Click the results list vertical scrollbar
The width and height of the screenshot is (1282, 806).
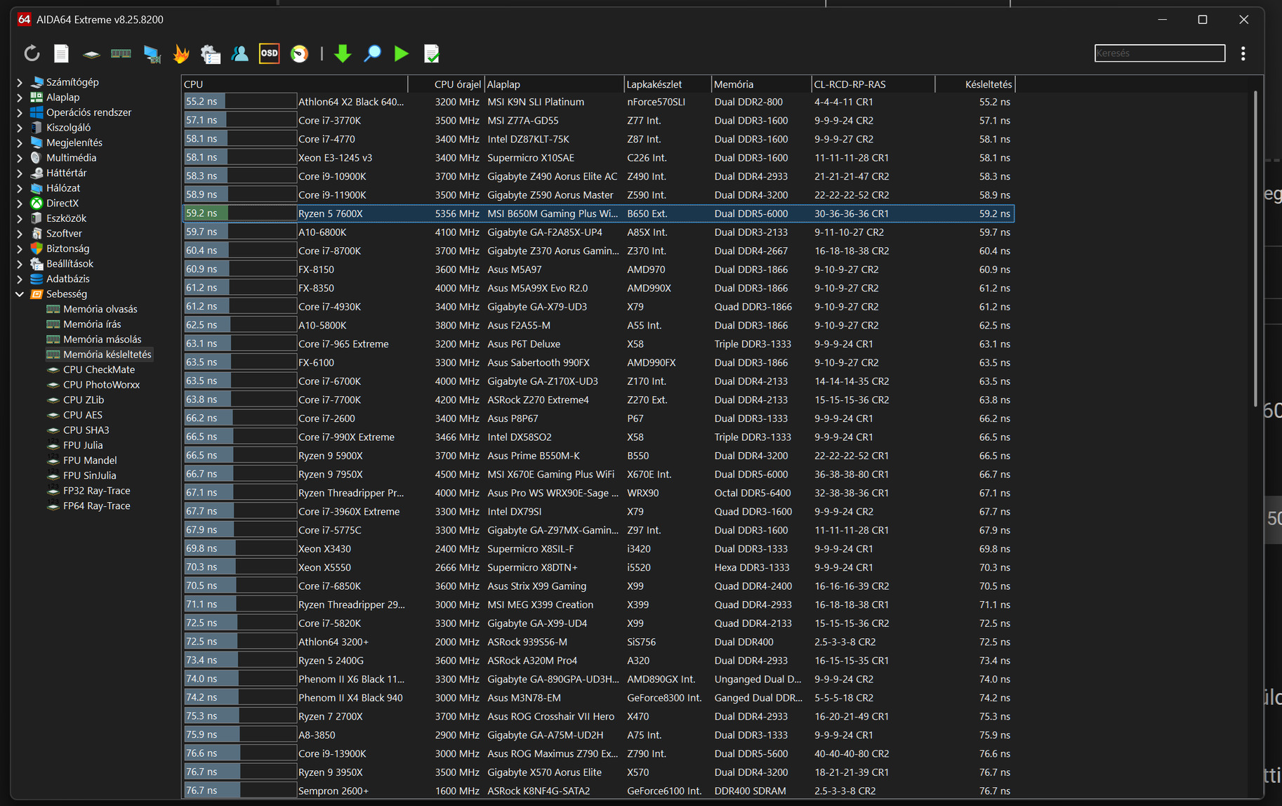[1255, 249]
